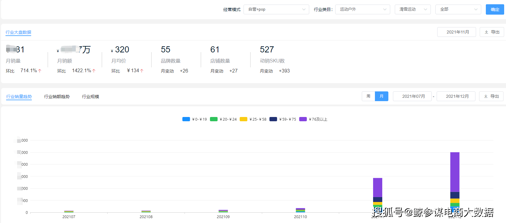Click the download icon in top 导出 button
506x223 pixels.
coord(486,32)
